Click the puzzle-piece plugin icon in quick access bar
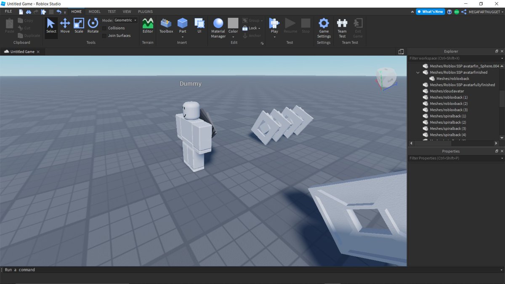The width and height of the screenshot is (505, 284). coord(43,12)
